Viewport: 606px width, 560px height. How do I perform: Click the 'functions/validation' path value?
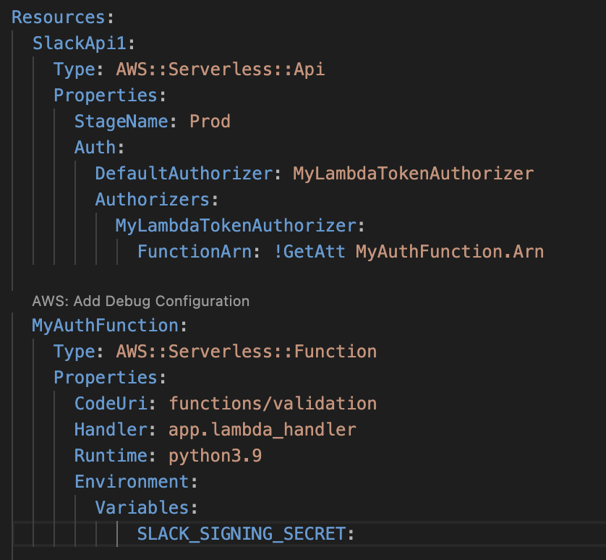[273, 404]
